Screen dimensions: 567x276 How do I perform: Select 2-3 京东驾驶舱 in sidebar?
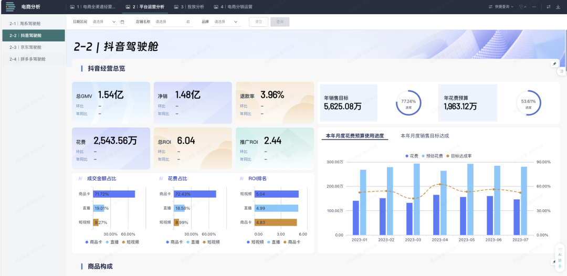point(33,47)
